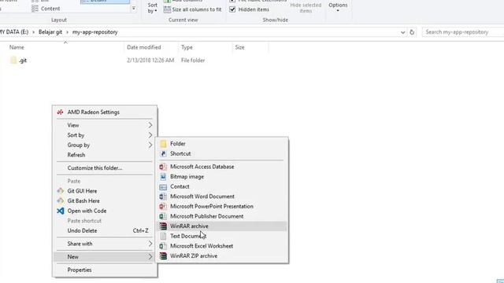The height and width of the screenshot is (283, 504).
Task: Choose Git Bash Here
Action: pos(83,200)
